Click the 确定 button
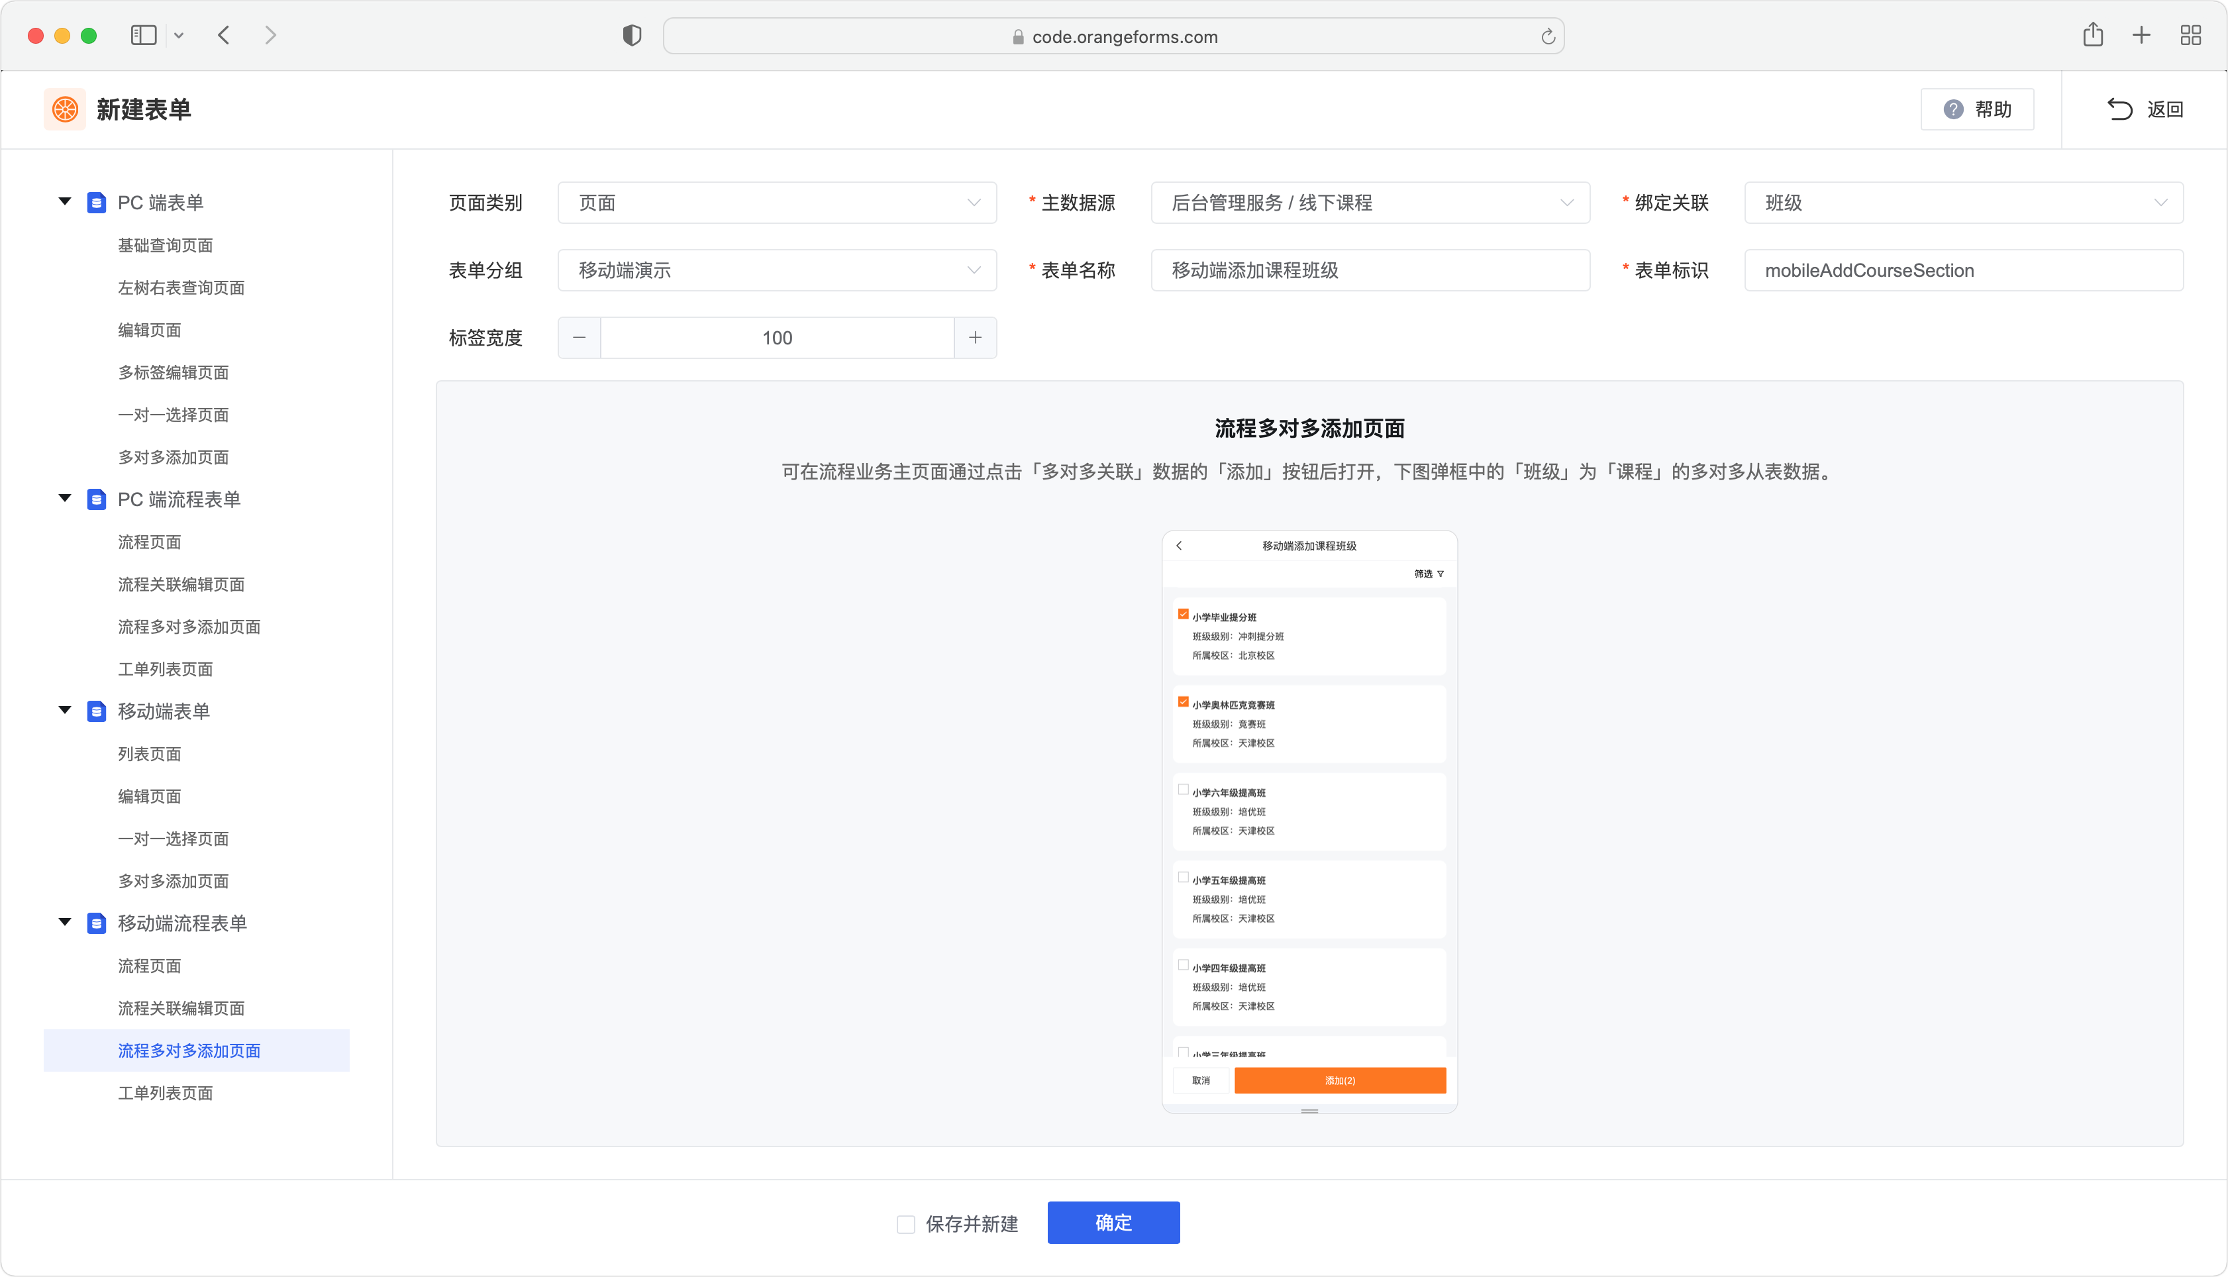2228x1277 pixels. 1113,1223
